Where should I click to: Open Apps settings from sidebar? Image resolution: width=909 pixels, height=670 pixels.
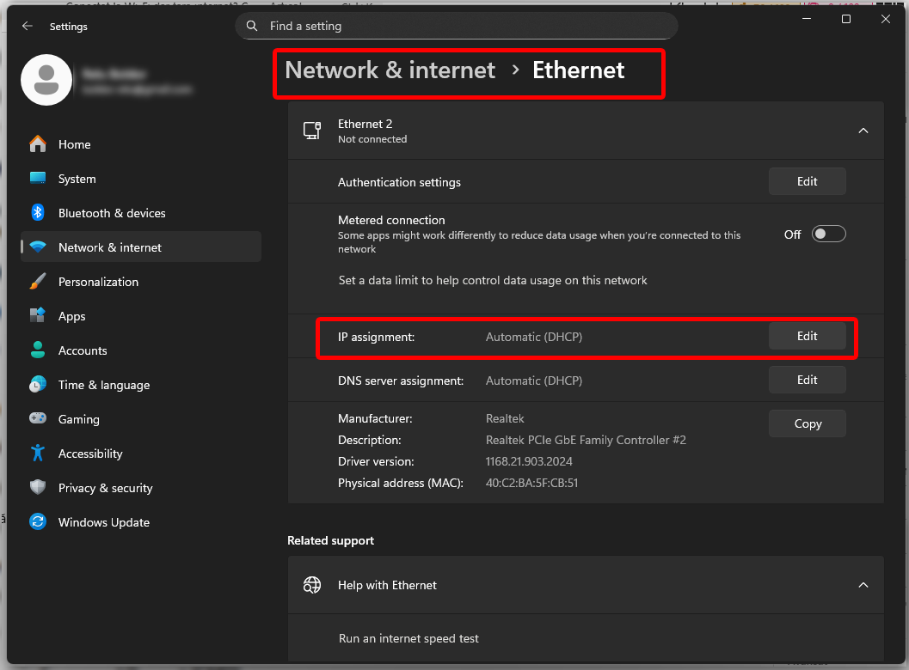point(71,316)
